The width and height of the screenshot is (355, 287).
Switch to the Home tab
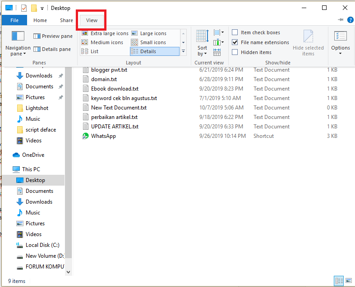[x=40, y=20]
